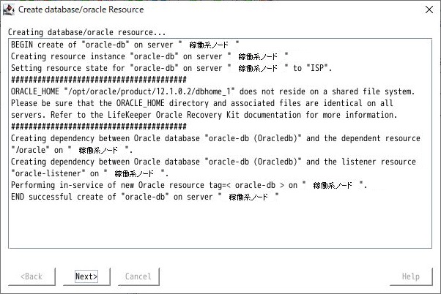Click the 'BEGIN create of oracle-db' log line
The width and height of the screenshot is (441, 294).
[x=125, y=45]
